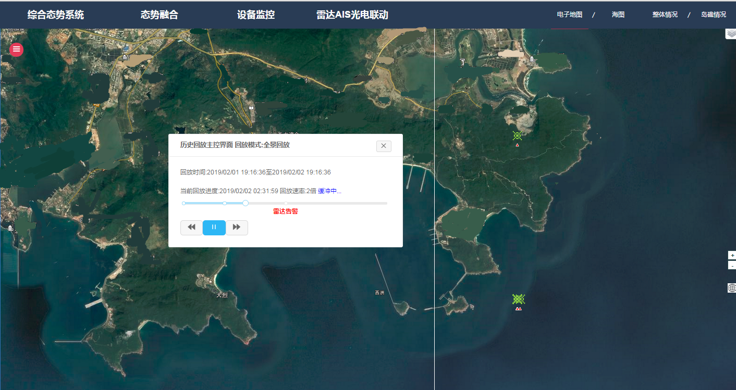Screen dimensions: 736x390
Task: Open the map layers stack icon
Action: click(731, 33)
